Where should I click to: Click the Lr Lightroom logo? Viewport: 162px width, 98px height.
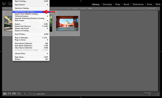click(x=4, y=4)
